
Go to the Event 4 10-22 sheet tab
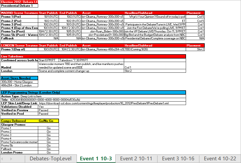(x=220, y=159)
